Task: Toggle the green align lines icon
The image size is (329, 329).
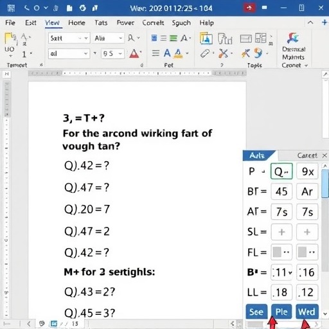Action: coord(173,38)
